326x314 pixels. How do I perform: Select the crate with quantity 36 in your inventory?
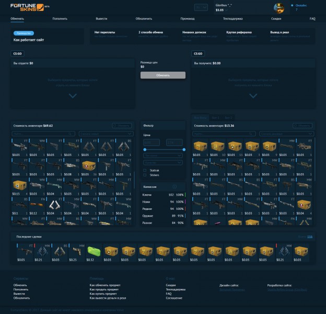point(89,167)
